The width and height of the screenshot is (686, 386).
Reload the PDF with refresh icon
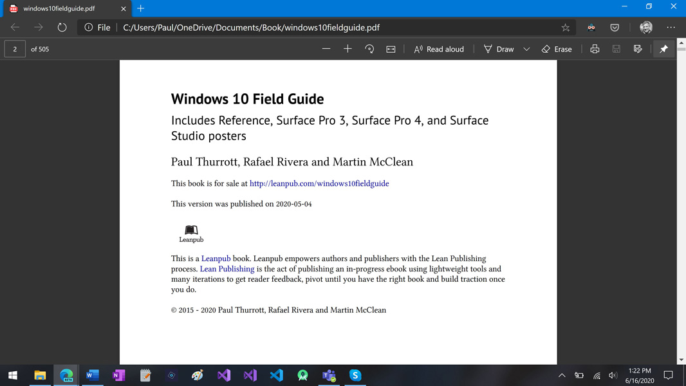point(62,27)
